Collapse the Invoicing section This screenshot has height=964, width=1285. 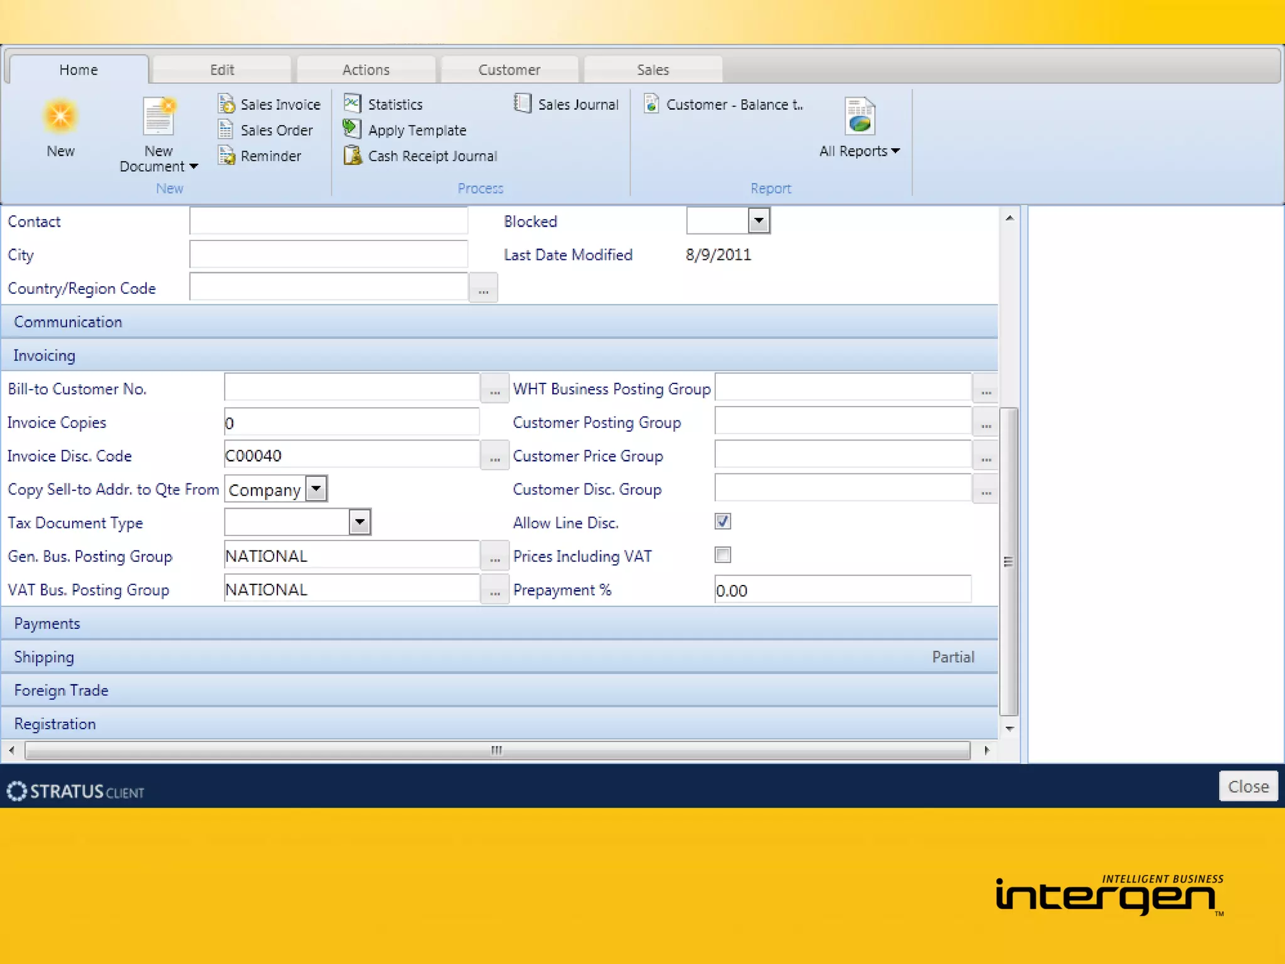click(499, 355)
